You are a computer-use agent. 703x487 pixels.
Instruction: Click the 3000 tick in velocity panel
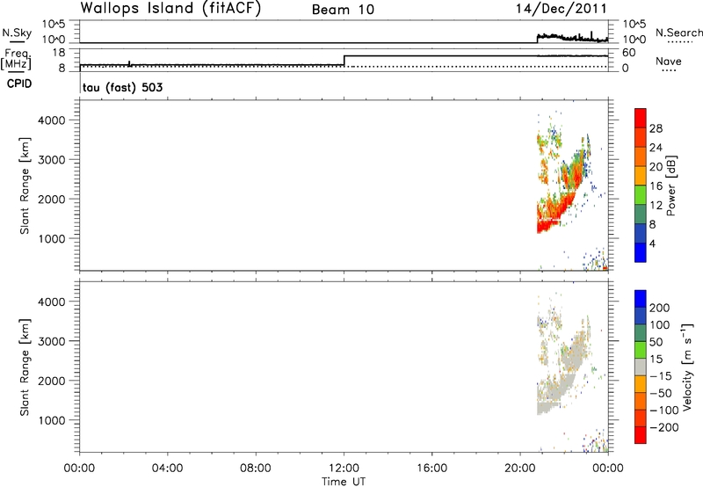(x=52, y=341)
